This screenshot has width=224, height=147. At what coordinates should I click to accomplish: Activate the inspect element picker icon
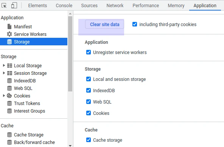click(4, 6)
